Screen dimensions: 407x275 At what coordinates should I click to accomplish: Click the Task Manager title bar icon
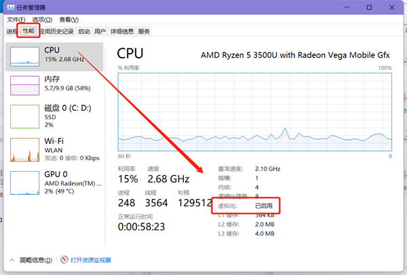(9, 7)
